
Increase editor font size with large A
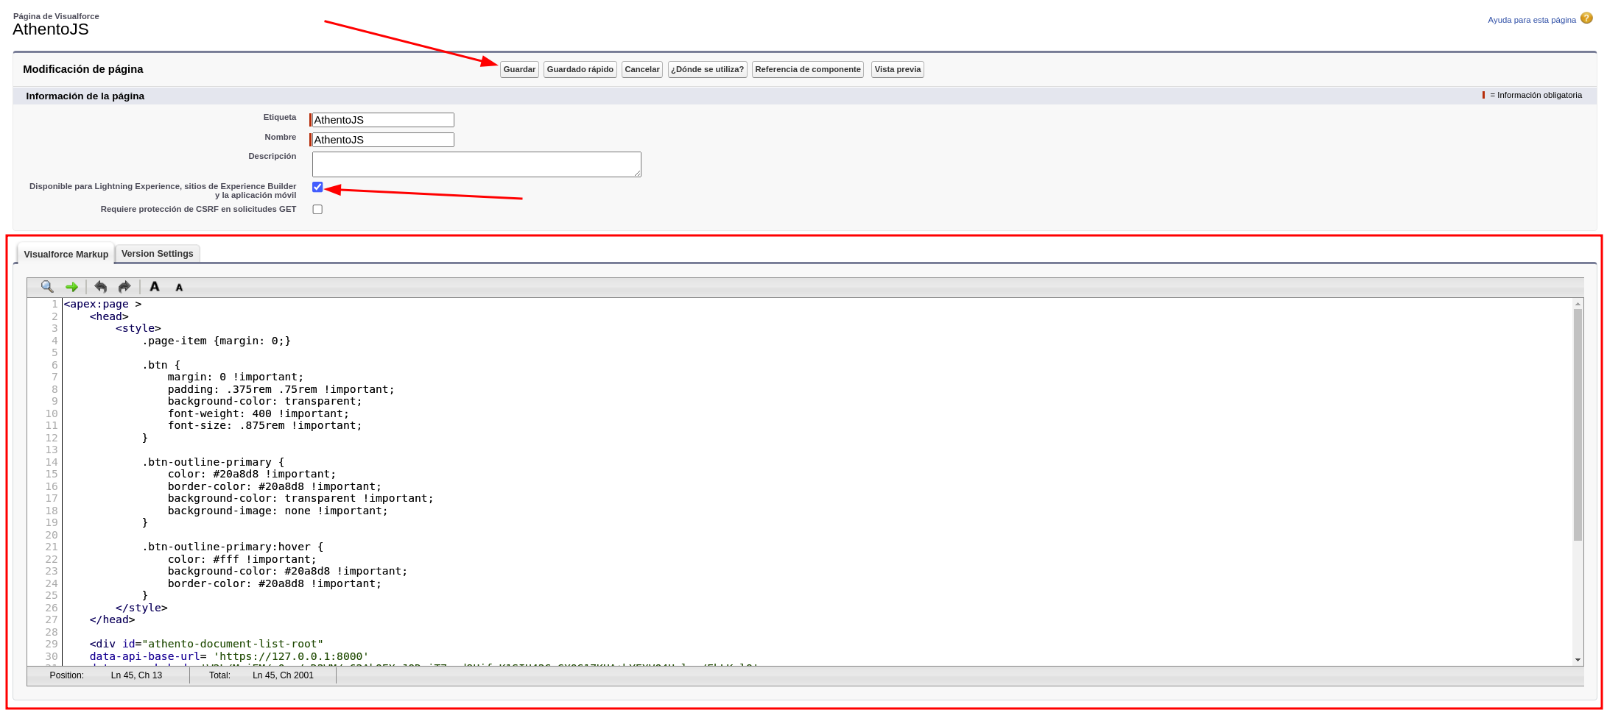pyautogui.click(x=155, y=287)
